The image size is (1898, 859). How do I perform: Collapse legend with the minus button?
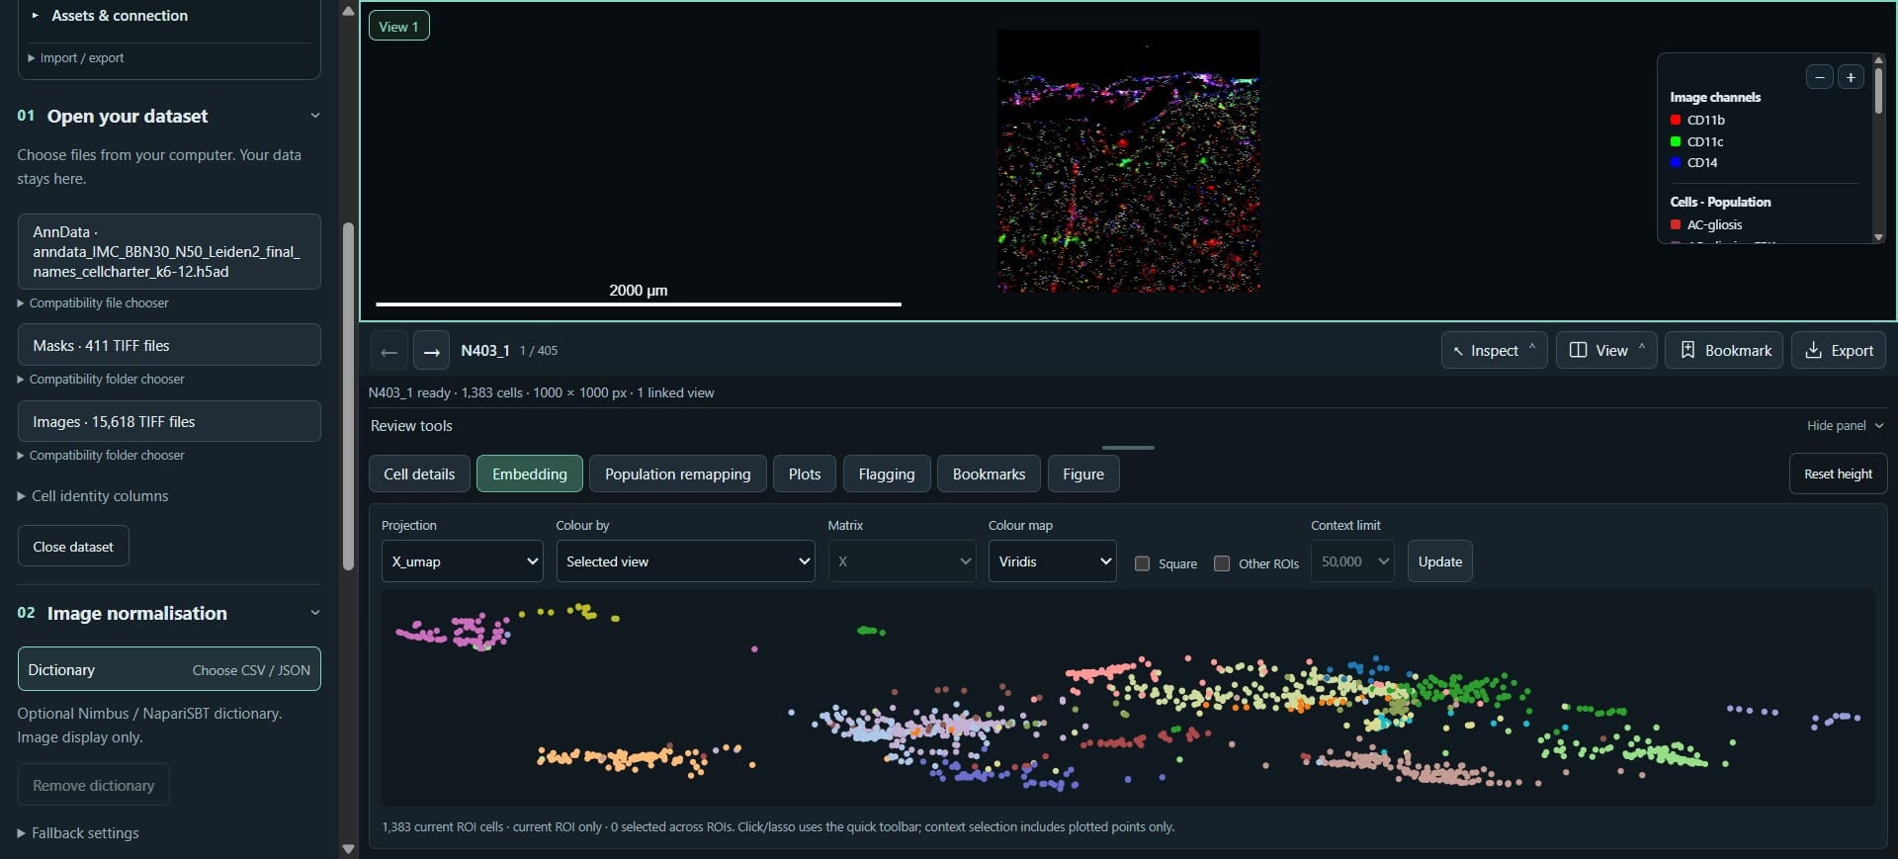point(1819,77)
